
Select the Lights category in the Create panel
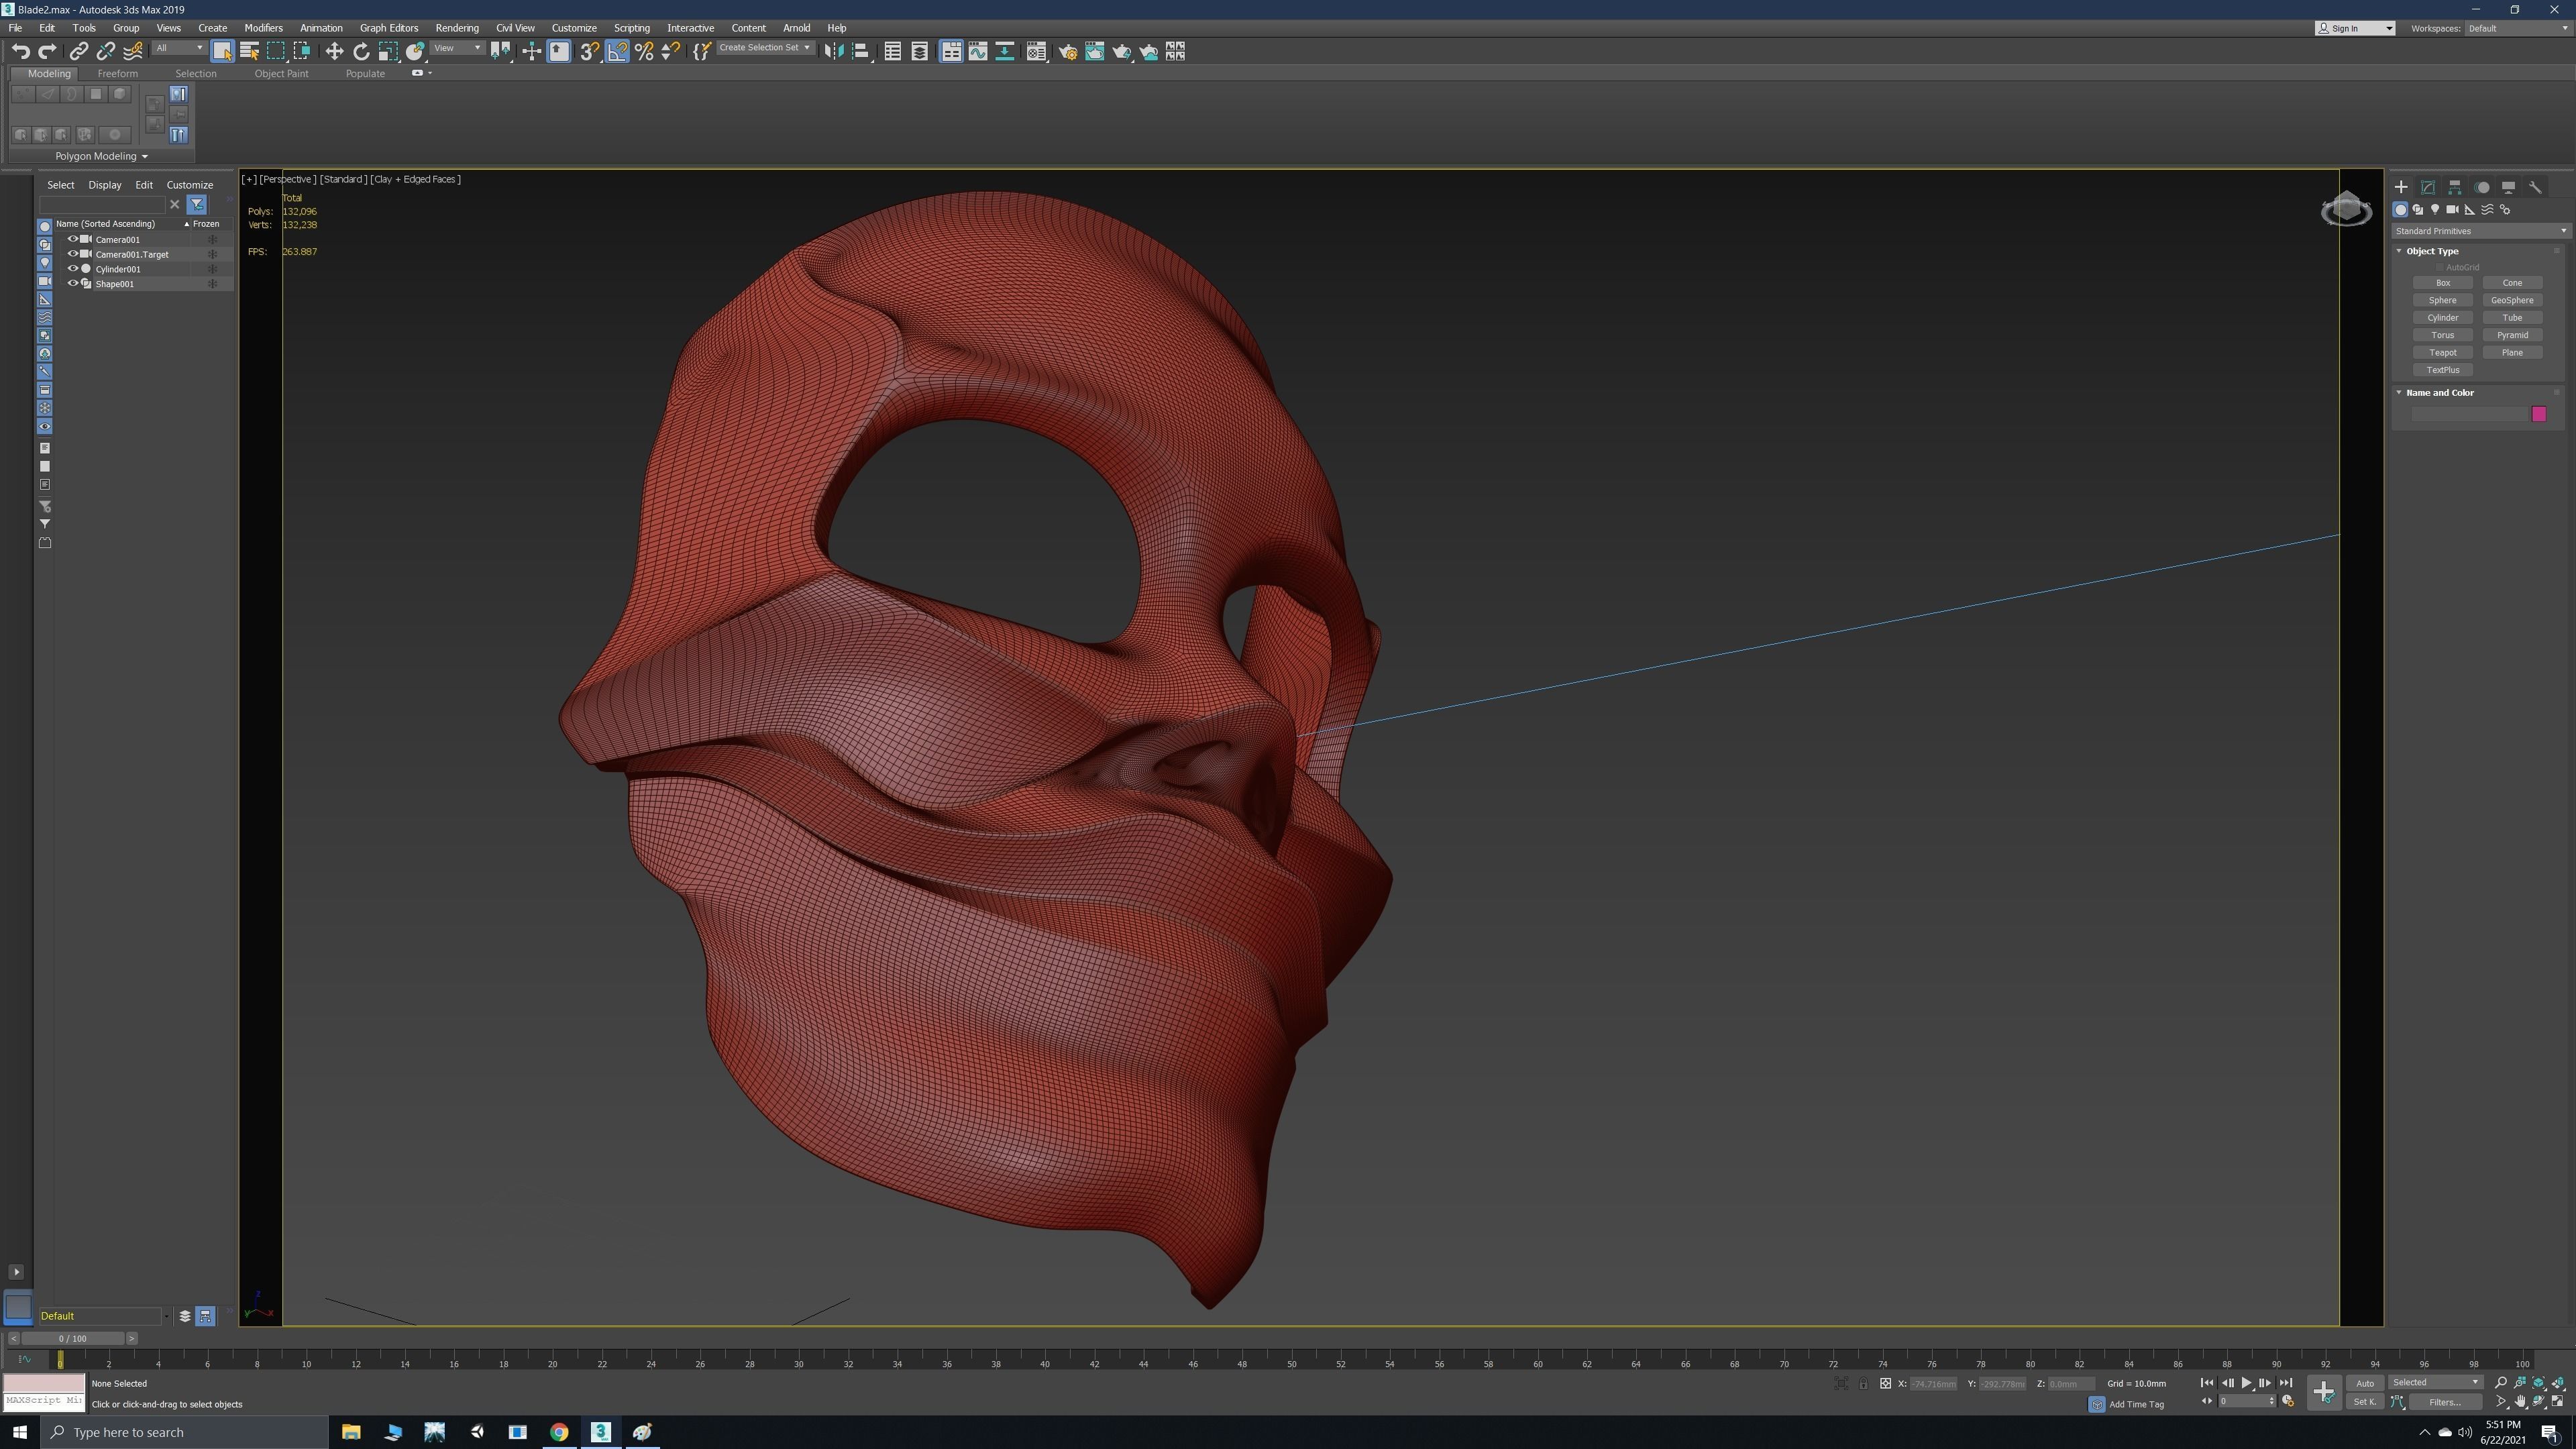pos(2435,210)
